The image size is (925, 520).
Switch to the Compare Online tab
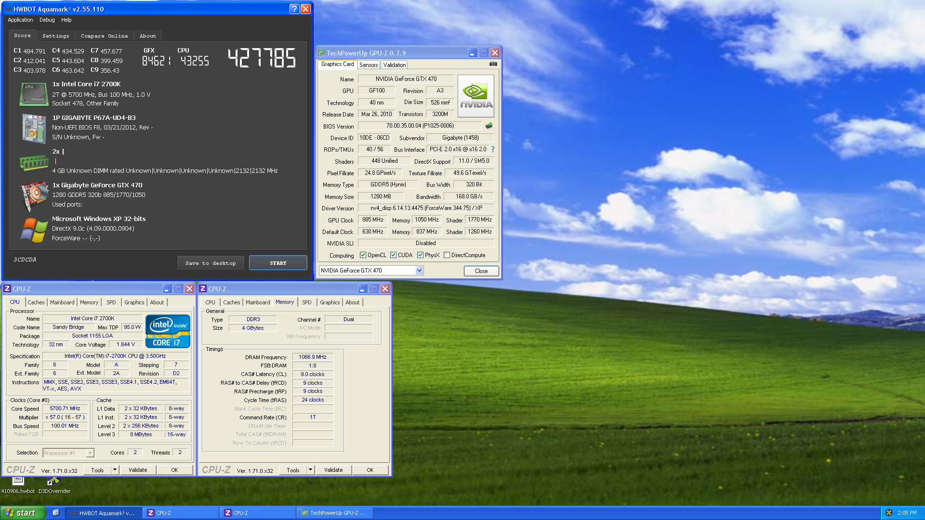pyautogui.click(x=105, y=36)
